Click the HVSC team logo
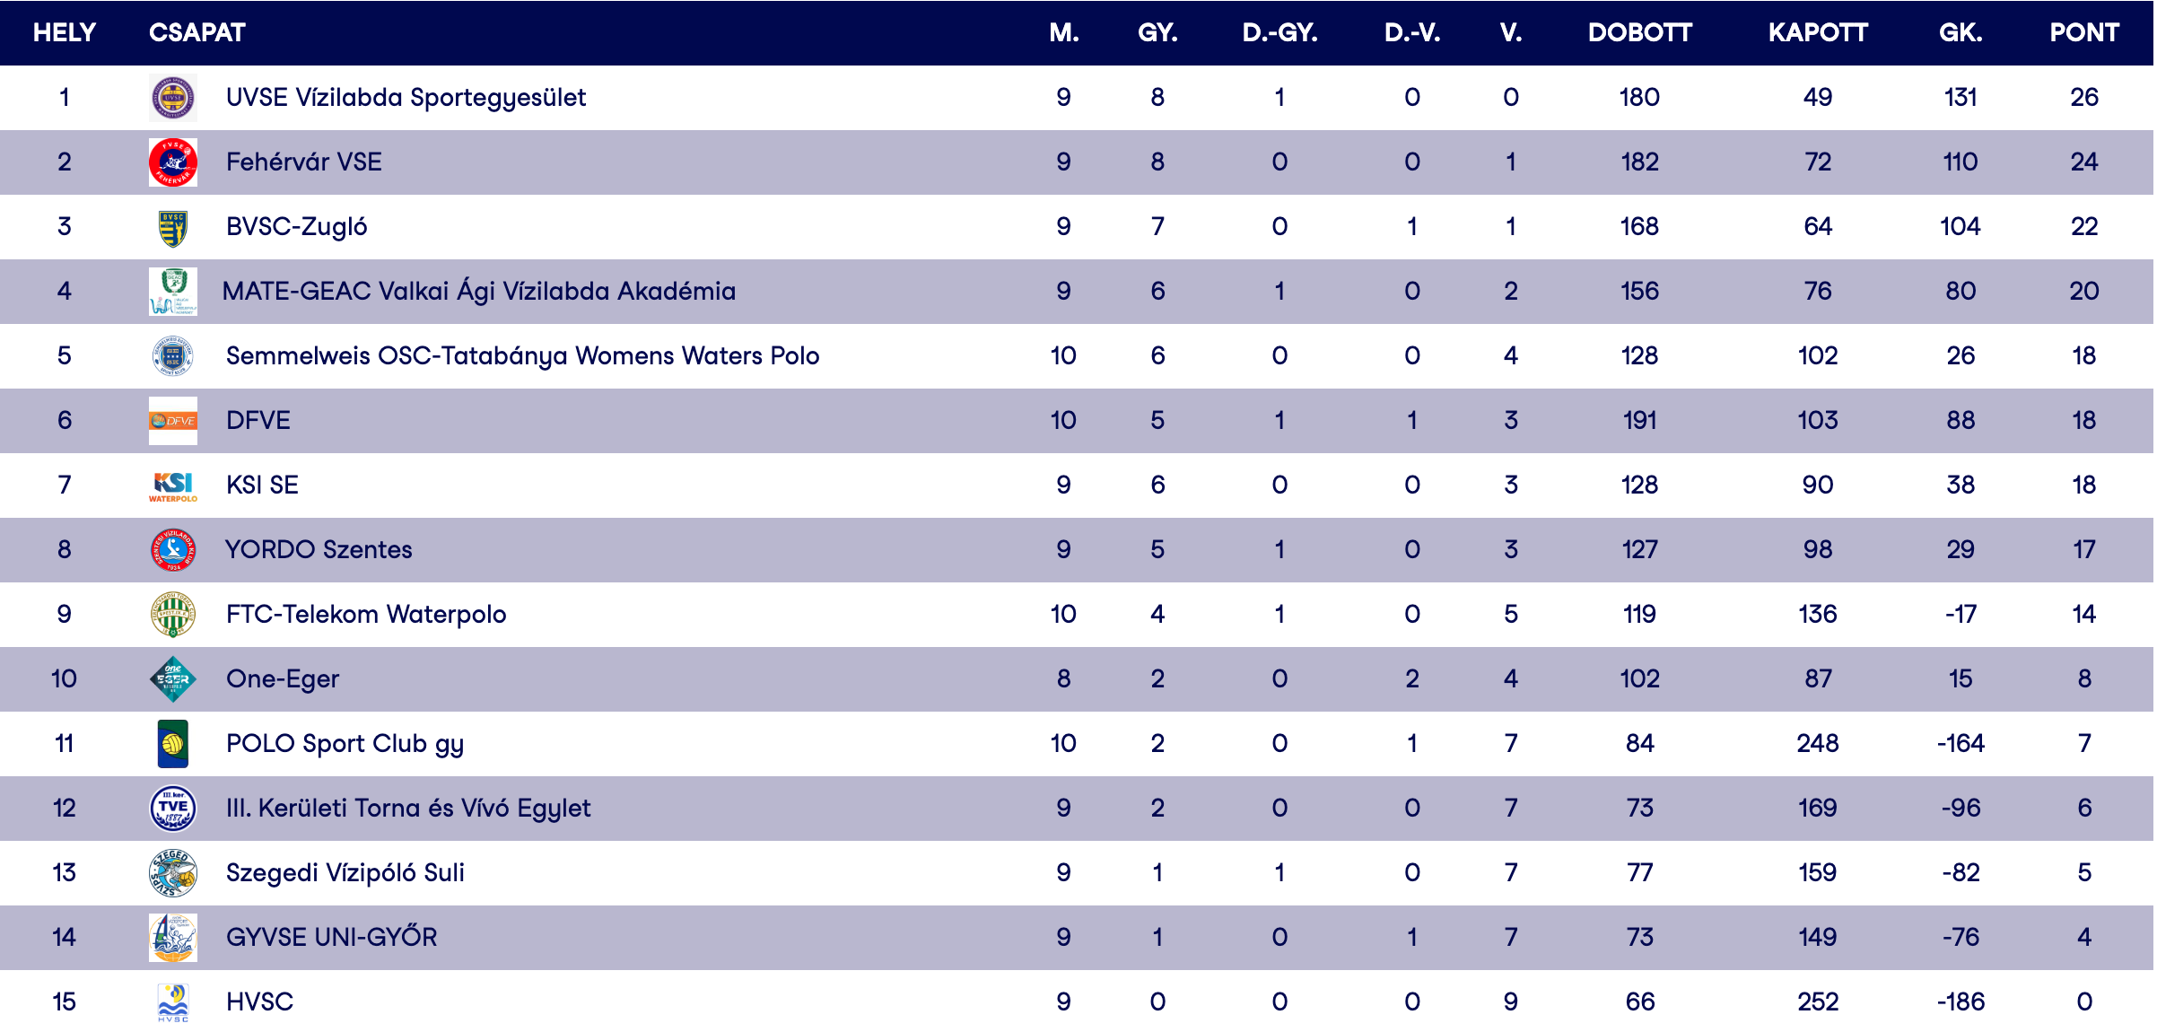Image resolution: width=2157 pixels, height=1032 pixels. click(x=172, y=1002)
